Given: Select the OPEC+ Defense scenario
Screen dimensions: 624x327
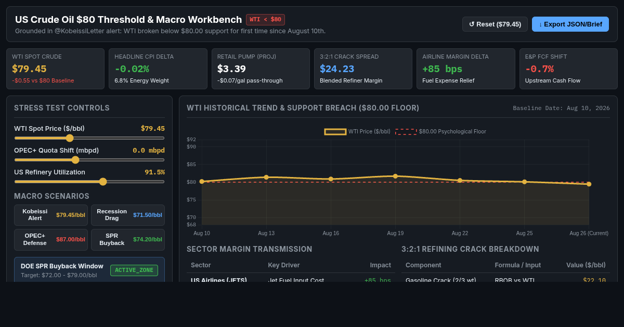Looking at the screenshot, I should click(x=51, y=239).
